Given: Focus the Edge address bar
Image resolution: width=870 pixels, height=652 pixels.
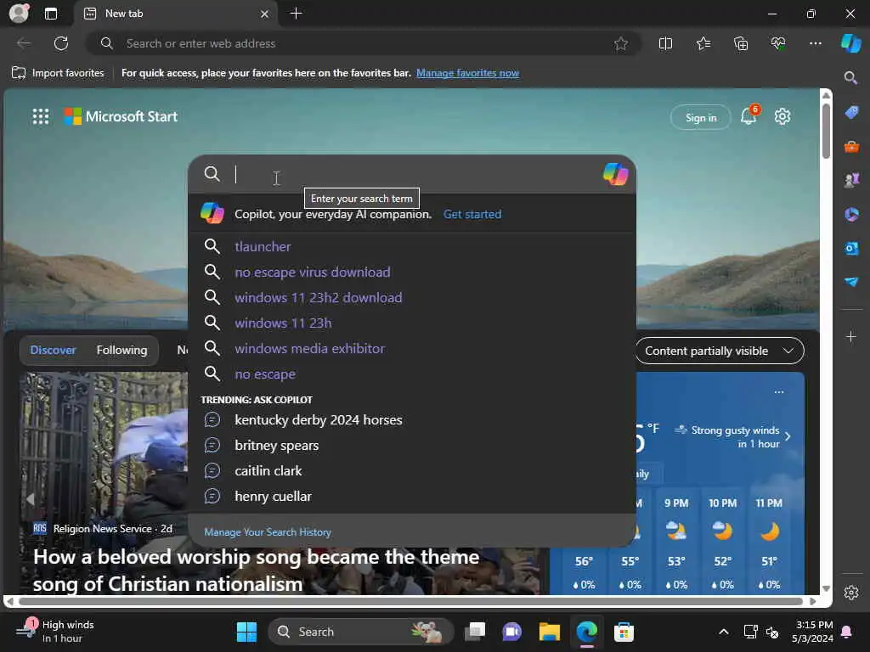Looking at the screenshot, I should pyautogui.click(x=364, y=43).
